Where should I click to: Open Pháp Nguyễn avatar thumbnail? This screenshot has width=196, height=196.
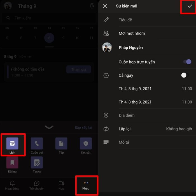pyautogui.click(x=107, y=47)
